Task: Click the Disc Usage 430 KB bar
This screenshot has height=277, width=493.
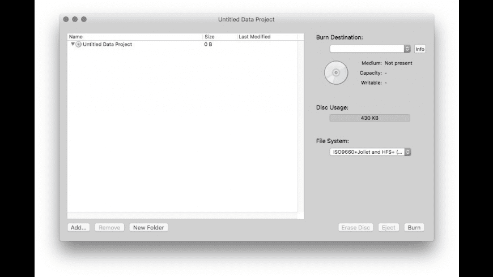Action: (x=369, y=118)
